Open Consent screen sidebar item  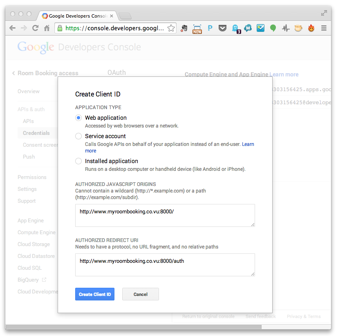pos(40,145)
